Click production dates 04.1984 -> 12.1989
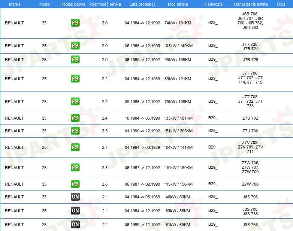 coord(142,79)
